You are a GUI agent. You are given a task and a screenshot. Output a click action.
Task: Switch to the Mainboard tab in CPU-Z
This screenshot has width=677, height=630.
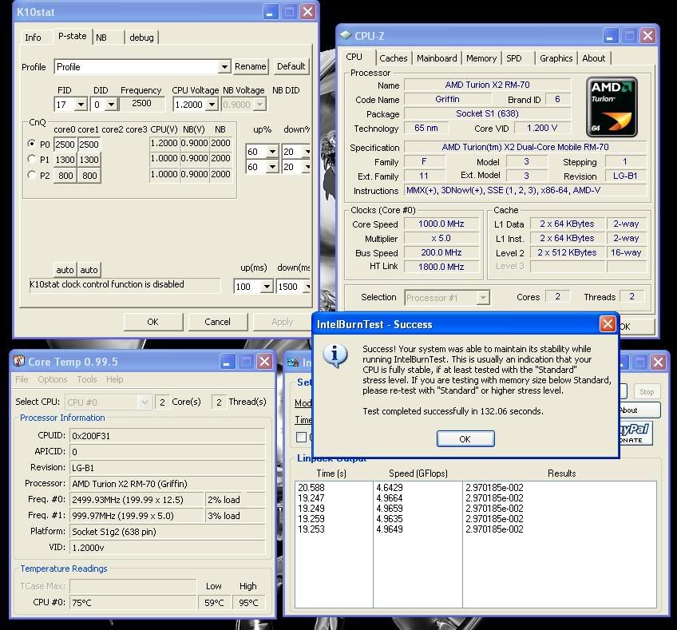point(437,58)
